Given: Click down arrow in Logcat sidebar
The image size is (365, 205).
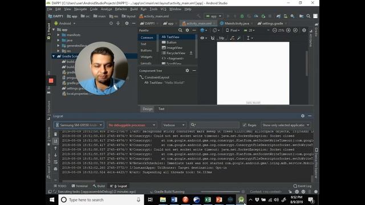Looking at the screenshot, I should (x=55, y=155).
